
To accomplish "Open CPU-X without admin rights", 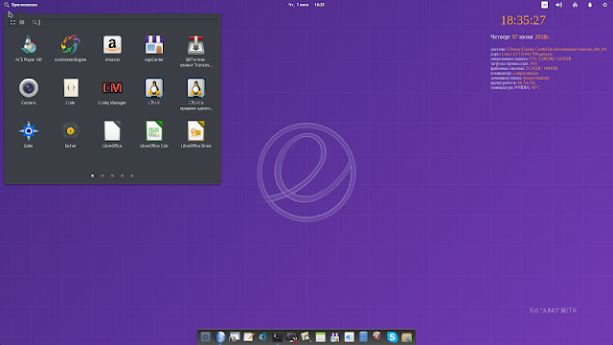I will (x=154, y=92).
